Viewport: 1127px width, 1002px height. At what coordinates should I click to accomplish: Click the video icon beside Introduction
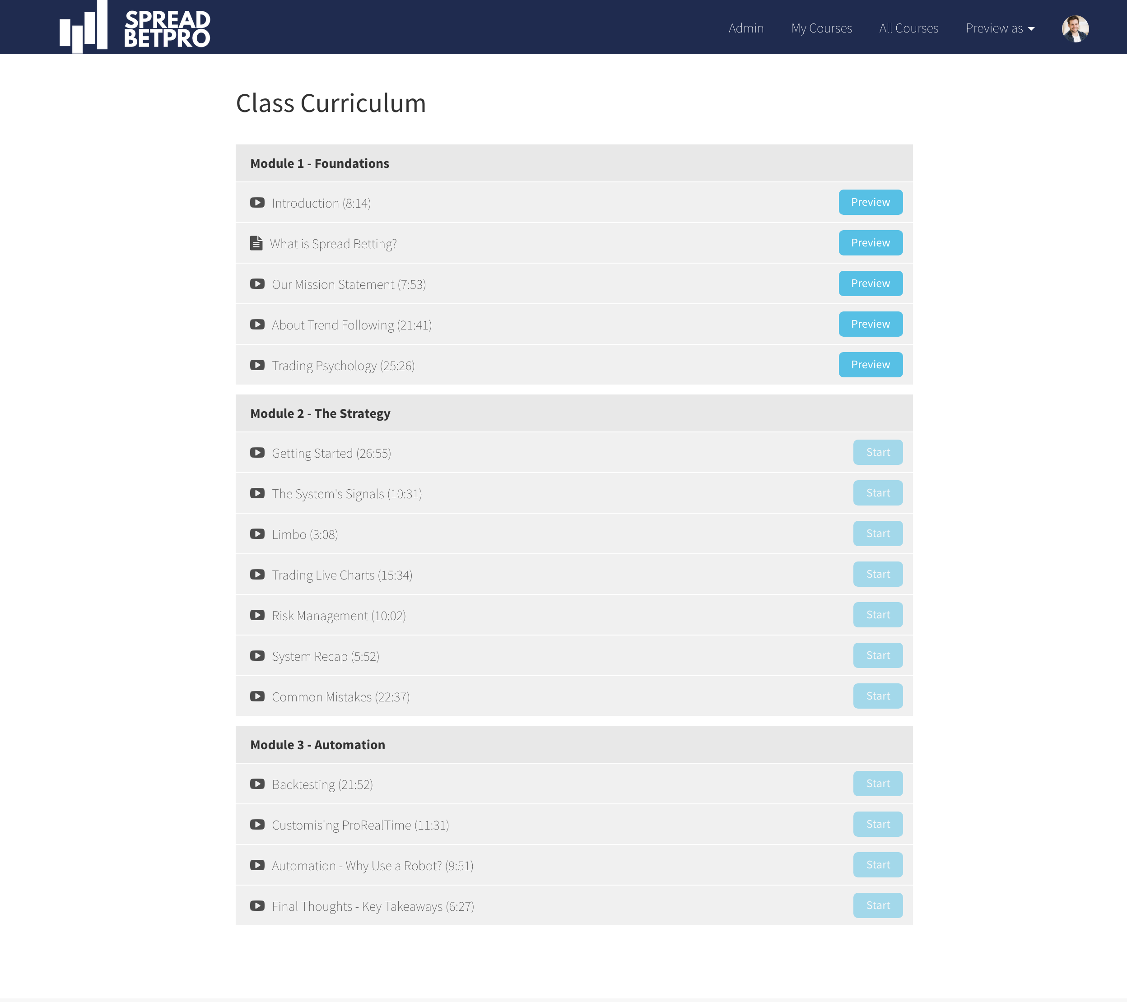pos(257,203)
